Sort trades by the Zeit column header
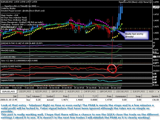 coord(9,96)
